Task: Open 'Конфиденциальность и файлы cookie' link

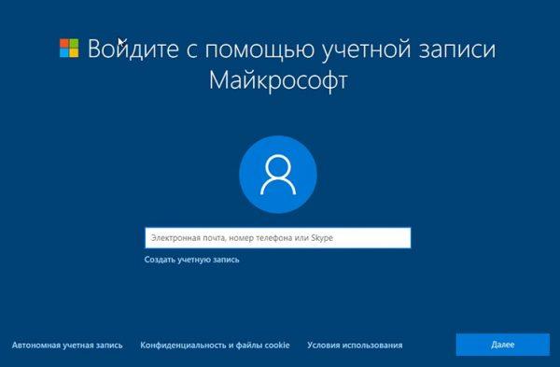Action: click(x=215, y=346)
